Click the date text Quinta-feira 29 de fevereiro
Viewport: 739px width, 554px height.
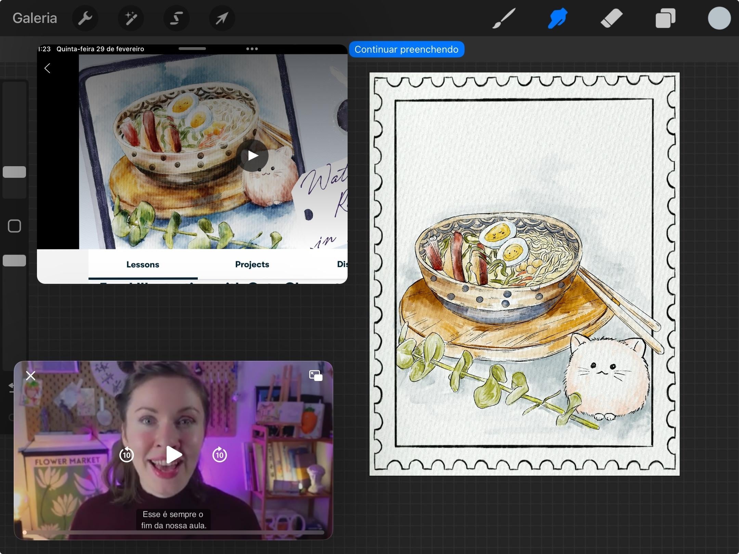100,49
